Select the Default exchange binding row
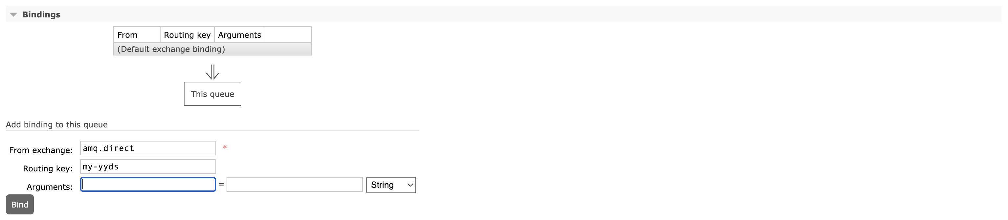The width and height of the screenshot is (1008, 220). (212, 49)
